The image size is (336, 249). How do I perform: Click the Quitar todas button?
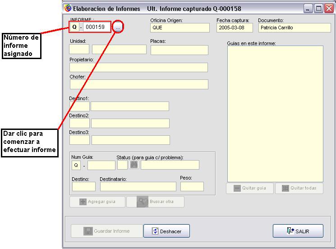click(x=299, y=188)
